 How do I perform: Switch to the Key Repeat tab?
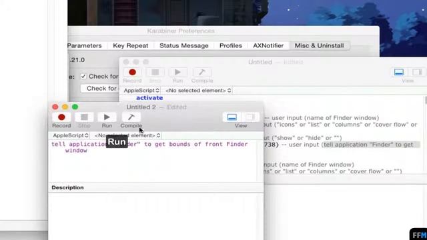coord(131,46)
